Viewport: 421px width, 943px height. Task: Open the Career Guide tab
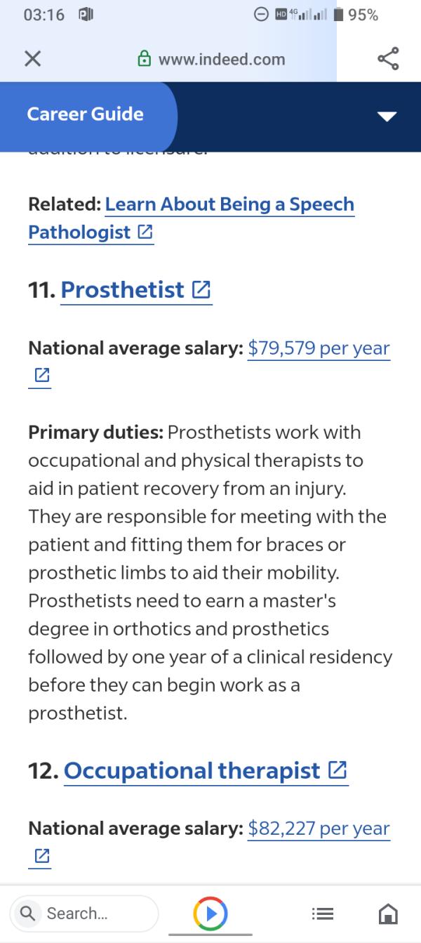click(85, 114)
